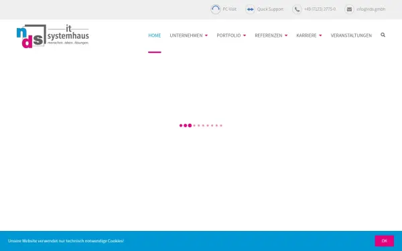402x251 pixels.
Task: Go to VERANSTALTUNGEN page
Action: click(351, 35)
